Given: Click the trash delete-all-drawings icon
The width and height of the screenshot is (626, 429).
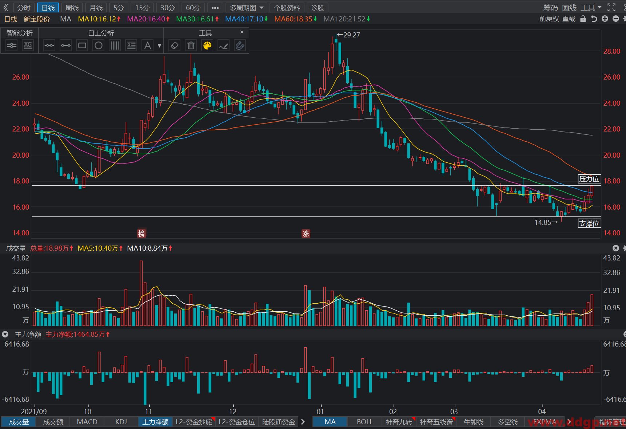Looking at the screenshot, I should click(191, 45).
